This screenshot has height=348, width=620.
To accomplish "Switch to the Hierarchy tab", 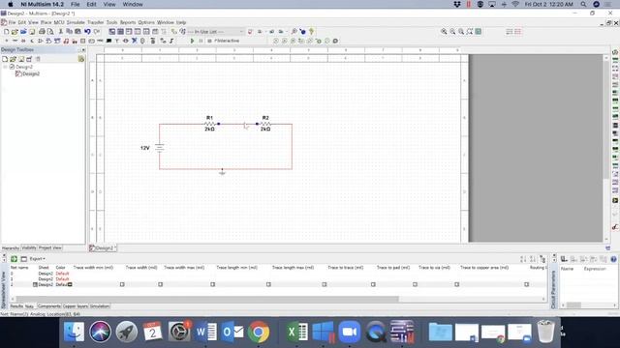I will pos(11,247).
